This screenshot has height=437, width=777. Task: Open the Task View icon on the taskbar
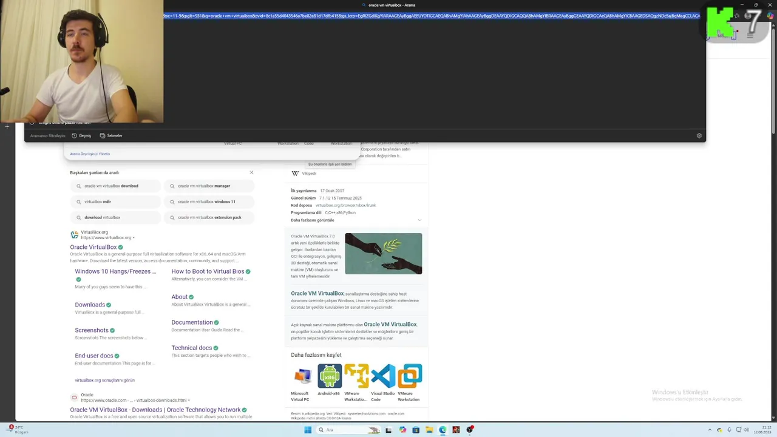[388, 430]
